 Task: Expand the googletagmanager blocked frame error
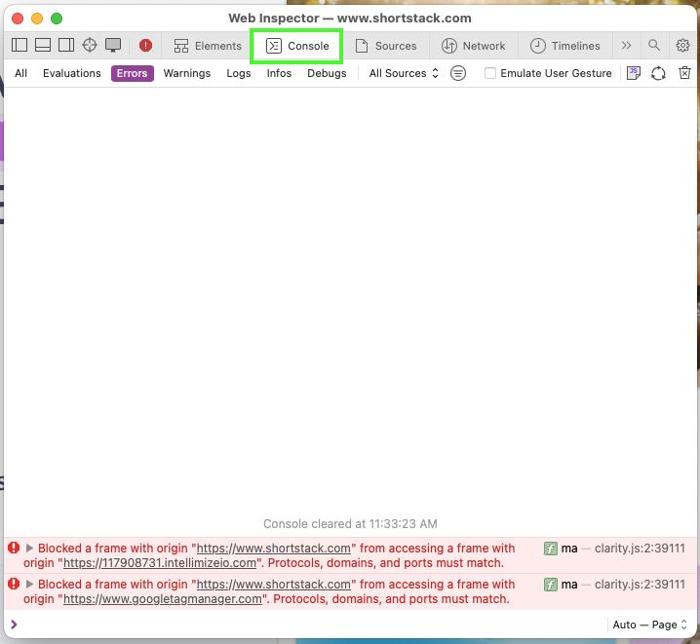(29, 584)
